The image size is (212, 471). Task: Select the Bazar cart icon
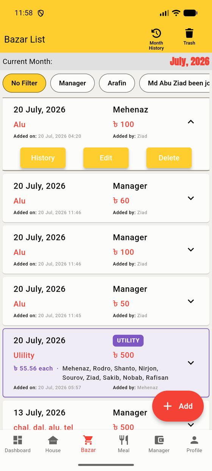[x=88, y=440]
